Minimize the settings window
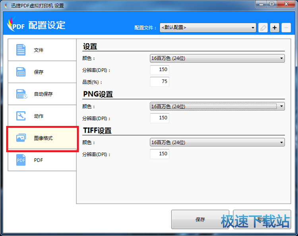The image size is (298, 236). click(x=261, y=4)
